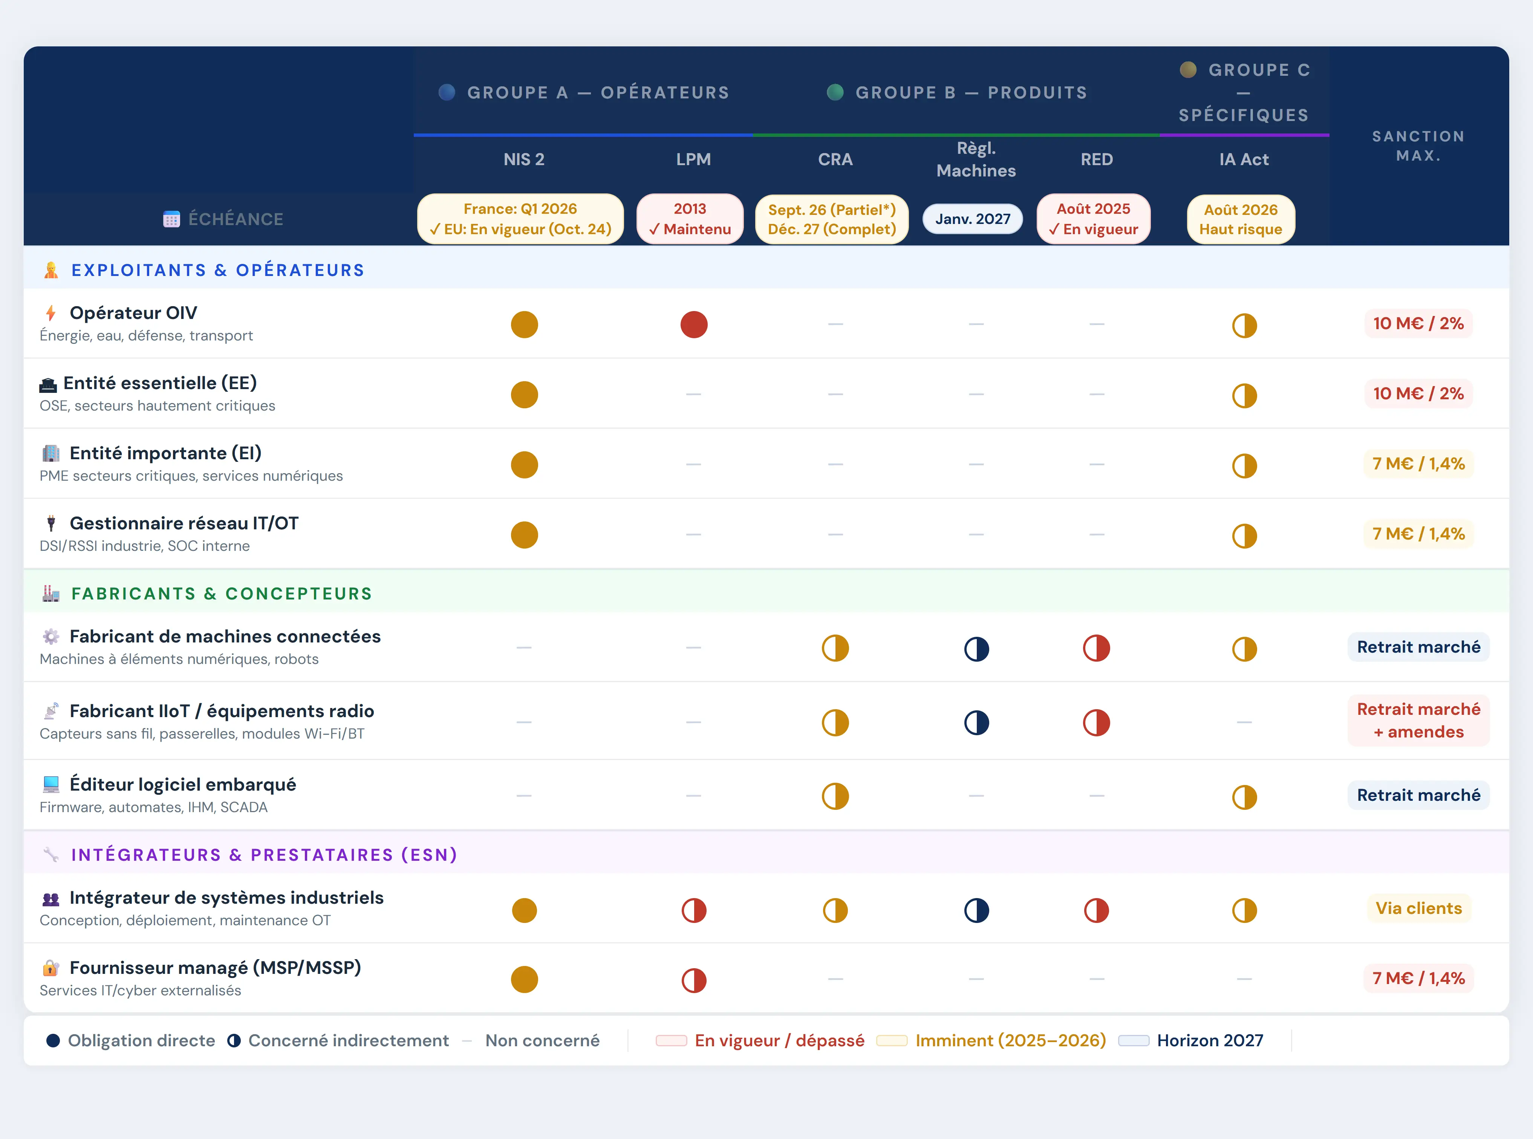
Task: Click the En vigueur / dépassé legend swatch
Action: 671,1040
